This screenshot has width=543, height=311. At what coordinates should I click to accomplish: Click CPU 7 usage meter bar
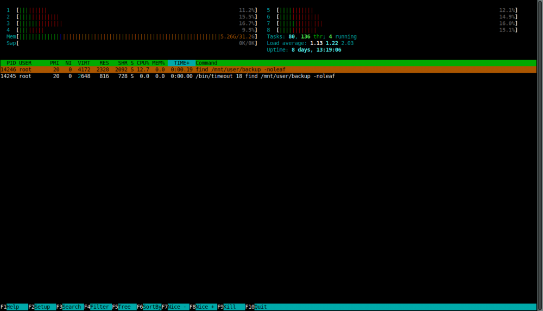(x=397, y=23)
